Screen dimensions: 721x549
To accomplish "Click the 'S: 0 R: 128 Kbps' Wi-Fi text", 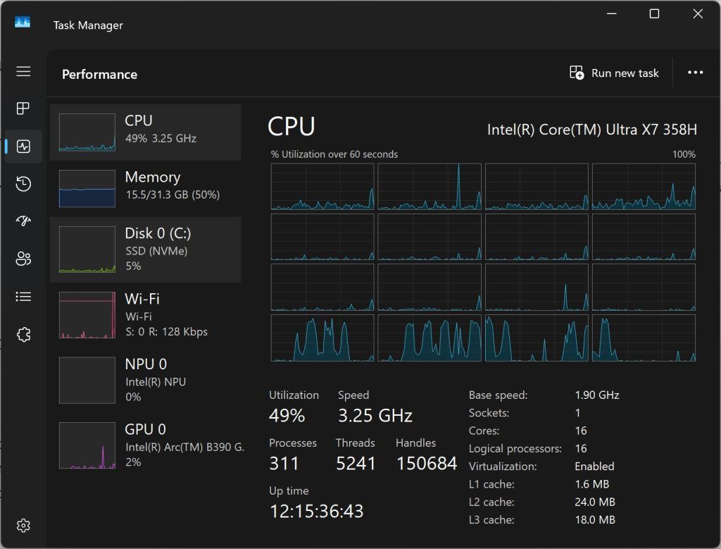I will pyautogui.click(x=166, y=332).
